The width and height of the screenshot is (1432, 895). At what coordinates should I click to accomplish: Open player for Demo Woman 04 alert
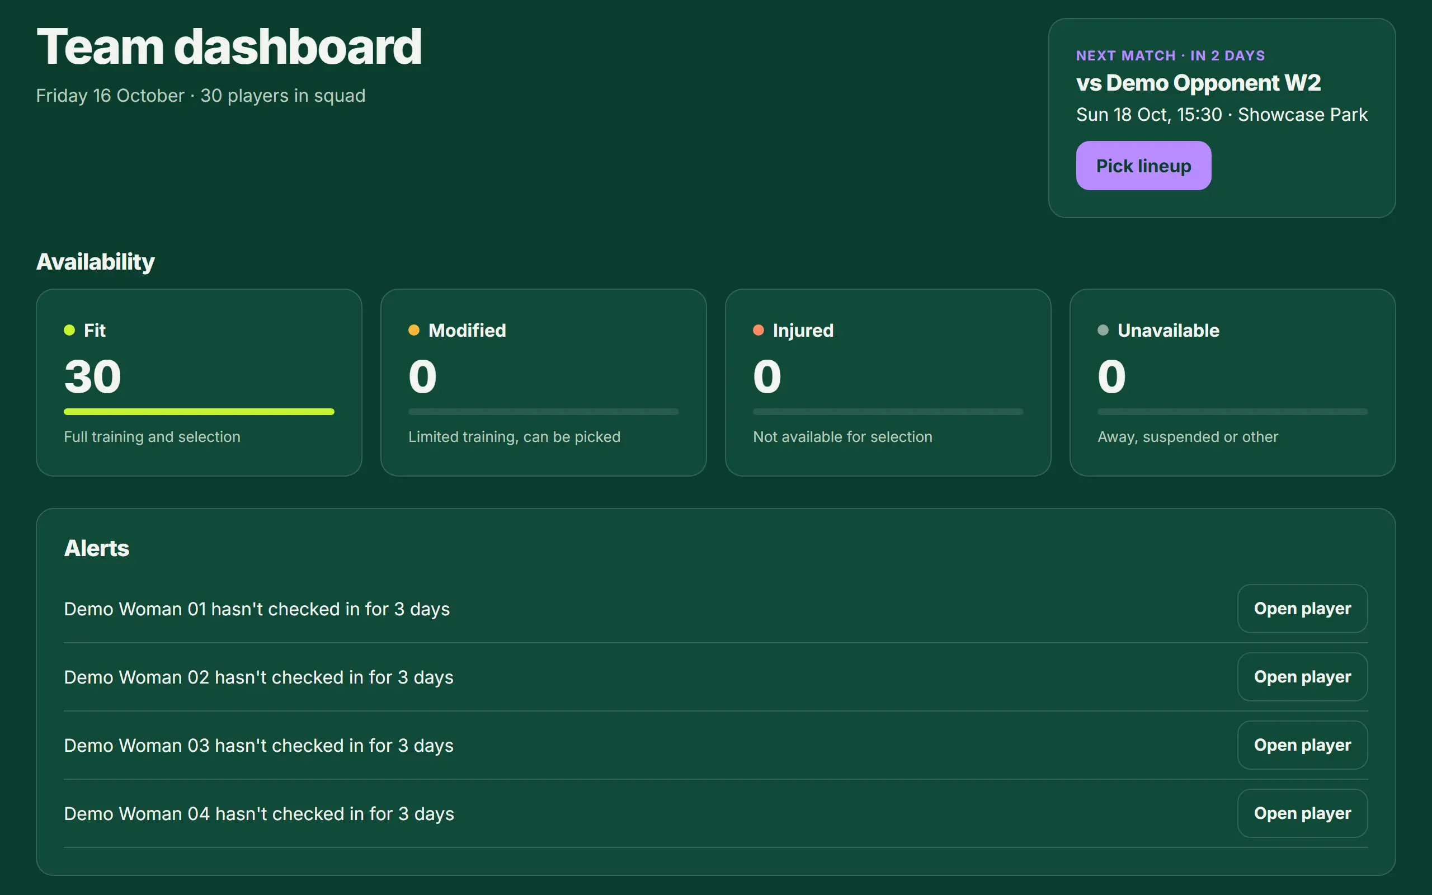1302,813
